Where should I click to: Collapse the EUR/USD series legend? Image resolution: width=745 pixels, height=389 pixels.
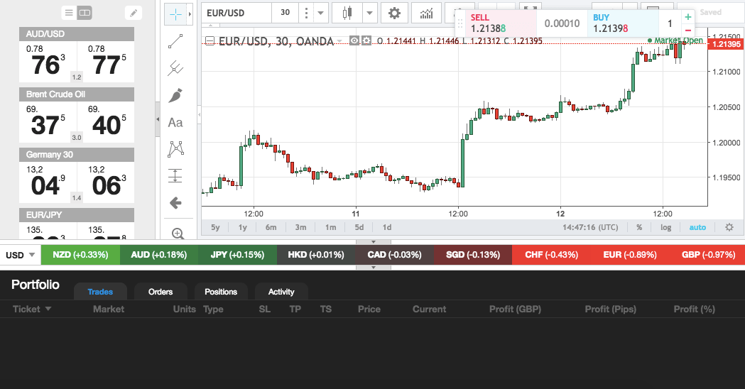[210, 41]
